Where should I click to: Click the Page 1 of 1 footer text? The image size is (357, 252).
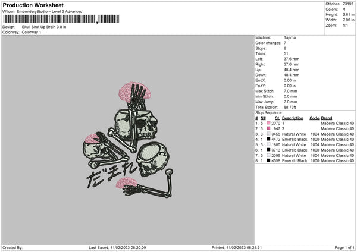point(345,248)
